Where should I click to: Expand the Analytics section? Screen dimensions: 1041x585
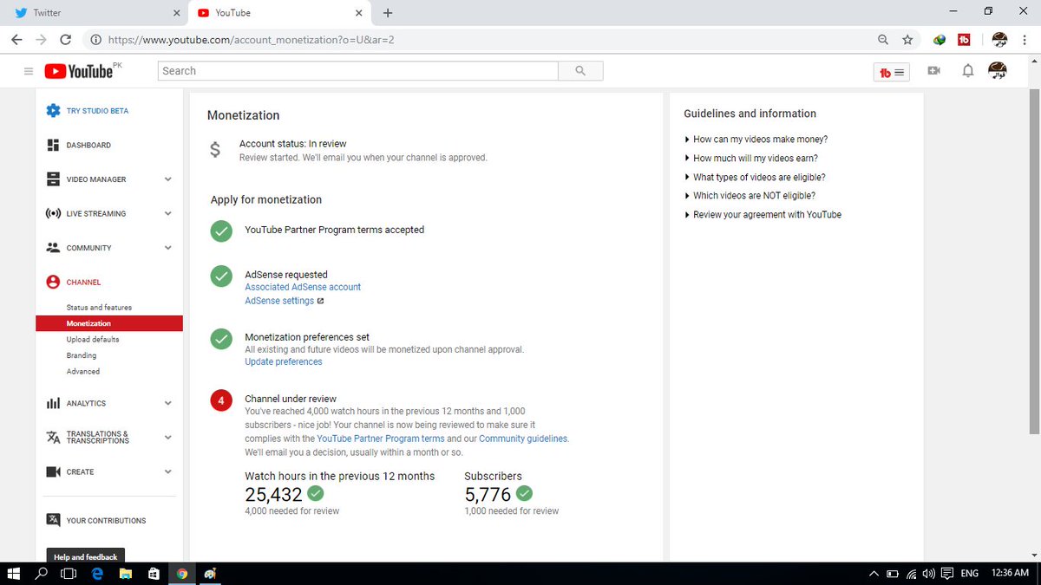click(168, 403)
